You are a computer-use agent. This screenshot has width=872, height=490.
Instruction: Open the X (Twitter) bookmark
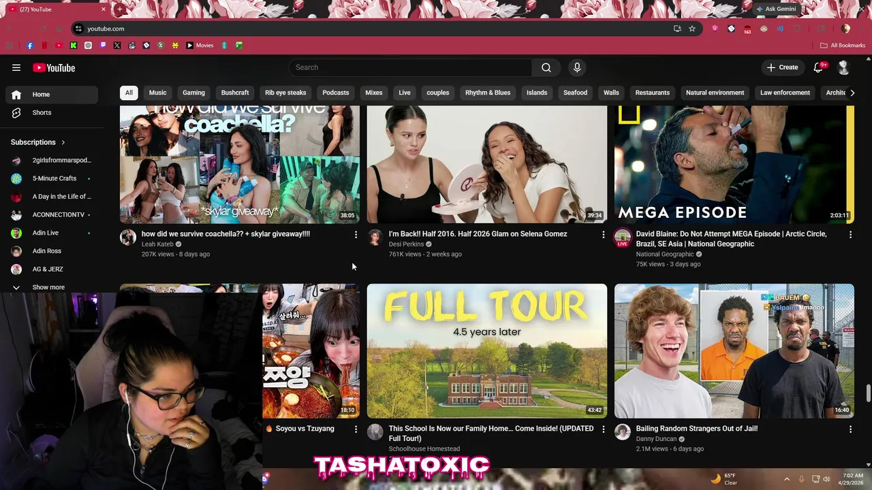pyautogui.click(x=117, y=46)
